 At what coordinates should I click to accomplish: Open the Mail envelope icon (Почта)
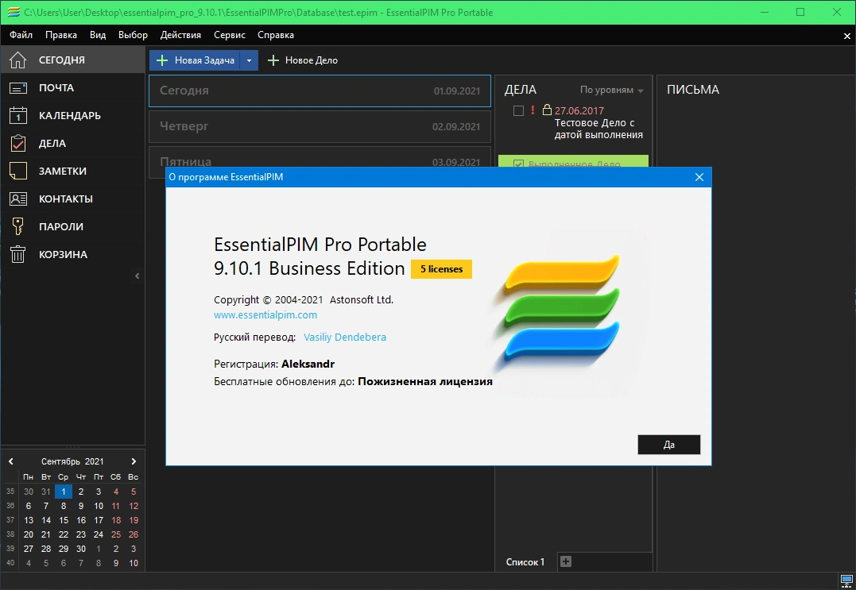pyautogui.click(x=17, y=88)
